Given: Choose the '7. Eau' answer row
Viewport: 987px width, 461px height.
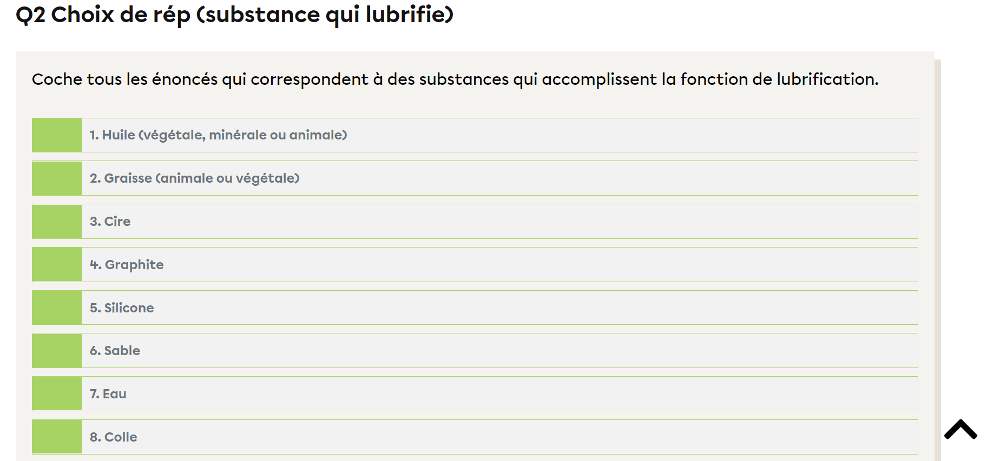Looking at the screenshot, I should click(108, 394).
